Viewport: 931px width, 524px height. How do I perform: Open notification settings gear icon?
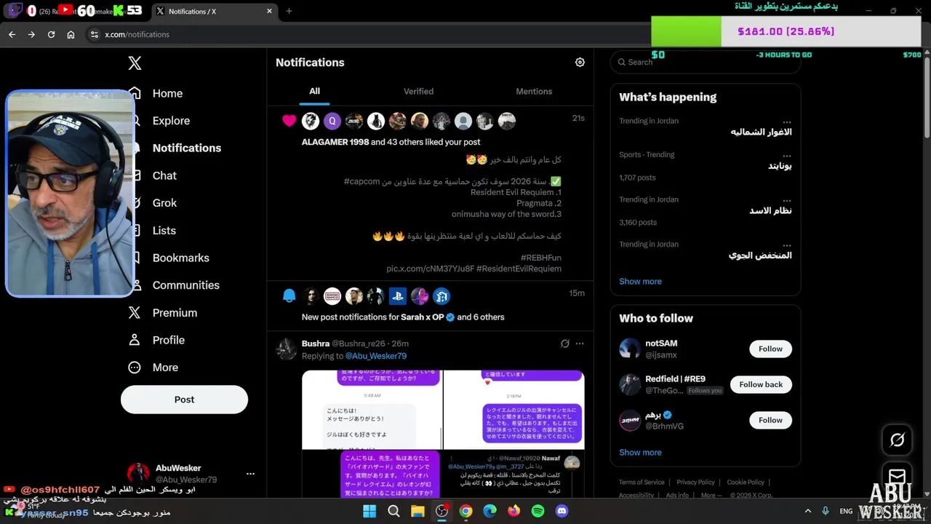click(x=580, y=63)
